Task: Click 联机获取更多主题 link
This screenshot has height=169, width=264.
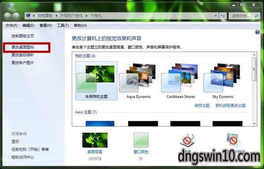Action: pos(231,106)
